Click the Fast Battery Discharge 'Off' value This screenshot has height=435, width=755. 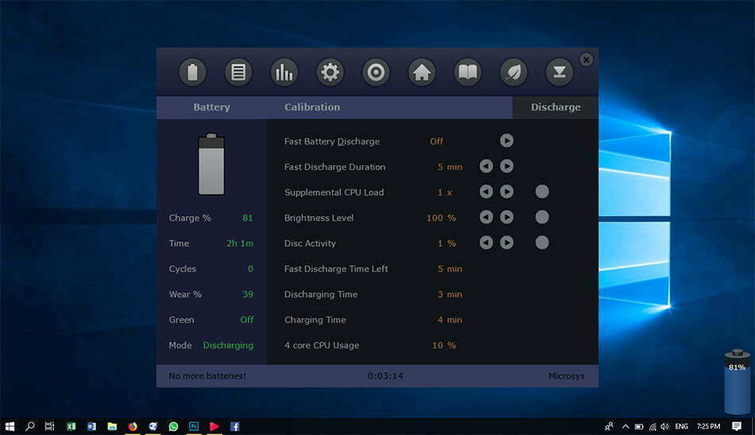(x=436, y=141)
